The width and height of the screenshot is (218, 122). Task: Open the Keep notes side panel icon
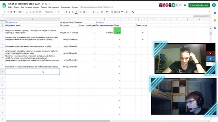215,20
